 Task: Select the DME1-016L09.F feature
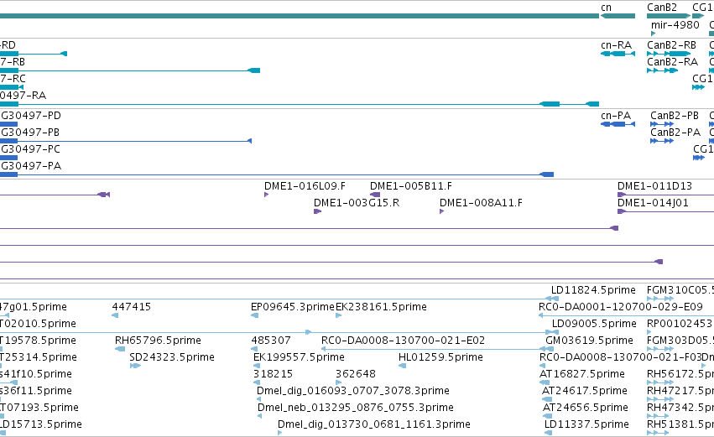pyautogui.click(x=266, y=195)
